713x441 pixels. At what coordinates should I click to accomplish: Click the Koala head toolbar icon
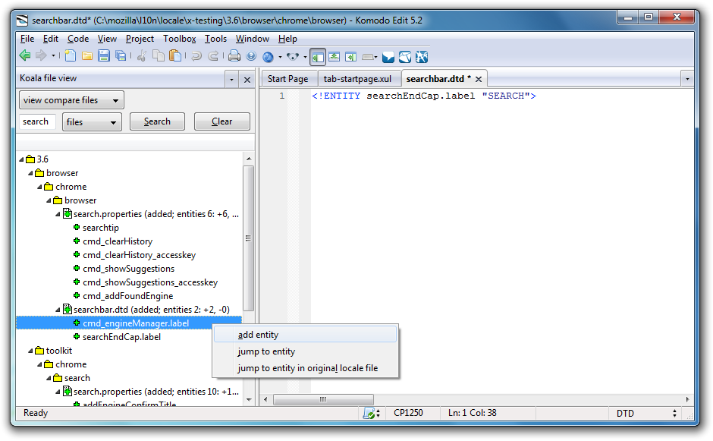pos(293,57)
